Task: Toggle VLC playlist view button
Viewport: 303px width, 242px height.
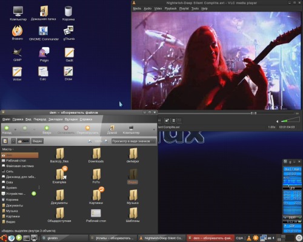Action: click(173, 120)
